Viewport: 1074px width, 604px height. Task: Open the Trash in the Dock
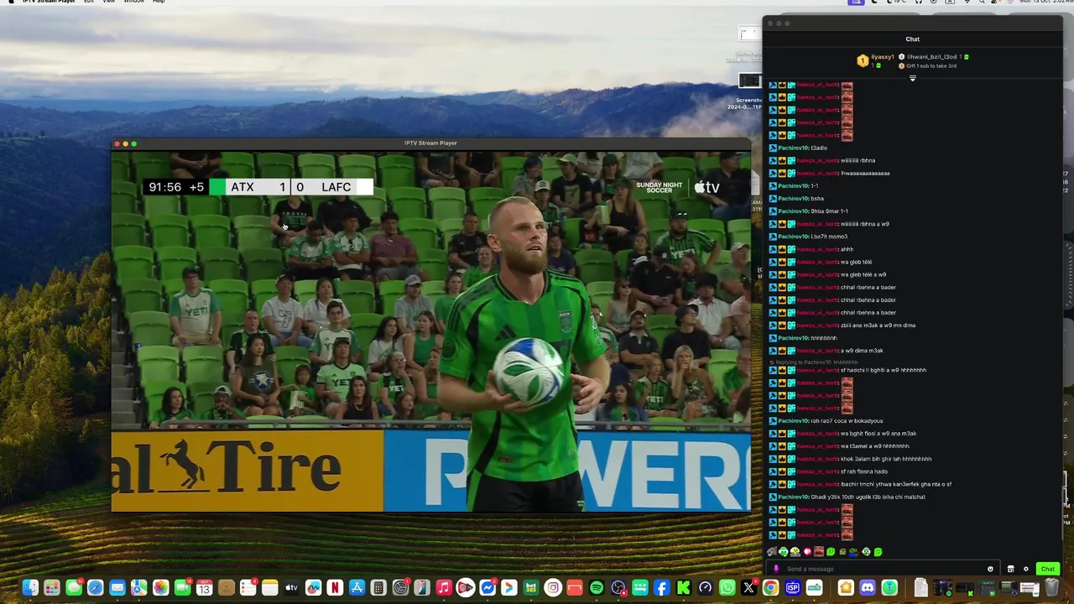pos(1051,588)
